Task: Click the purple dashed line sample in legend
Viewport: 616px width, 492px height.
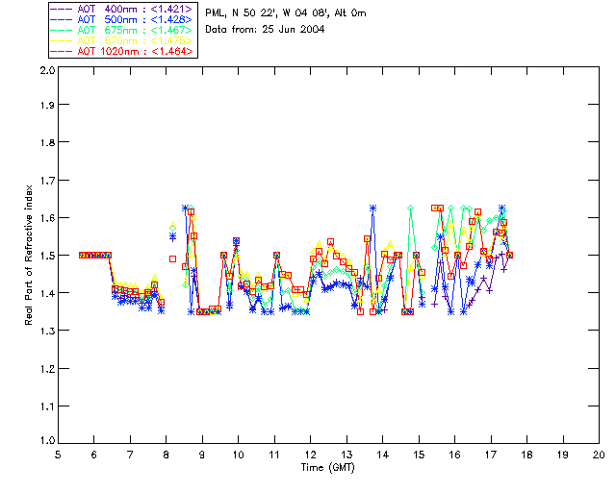Action: coord(62,9)
